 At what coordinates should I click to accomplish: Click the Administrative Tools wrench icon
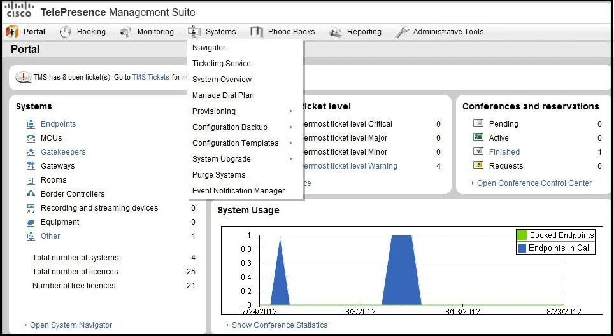point(402,32)
